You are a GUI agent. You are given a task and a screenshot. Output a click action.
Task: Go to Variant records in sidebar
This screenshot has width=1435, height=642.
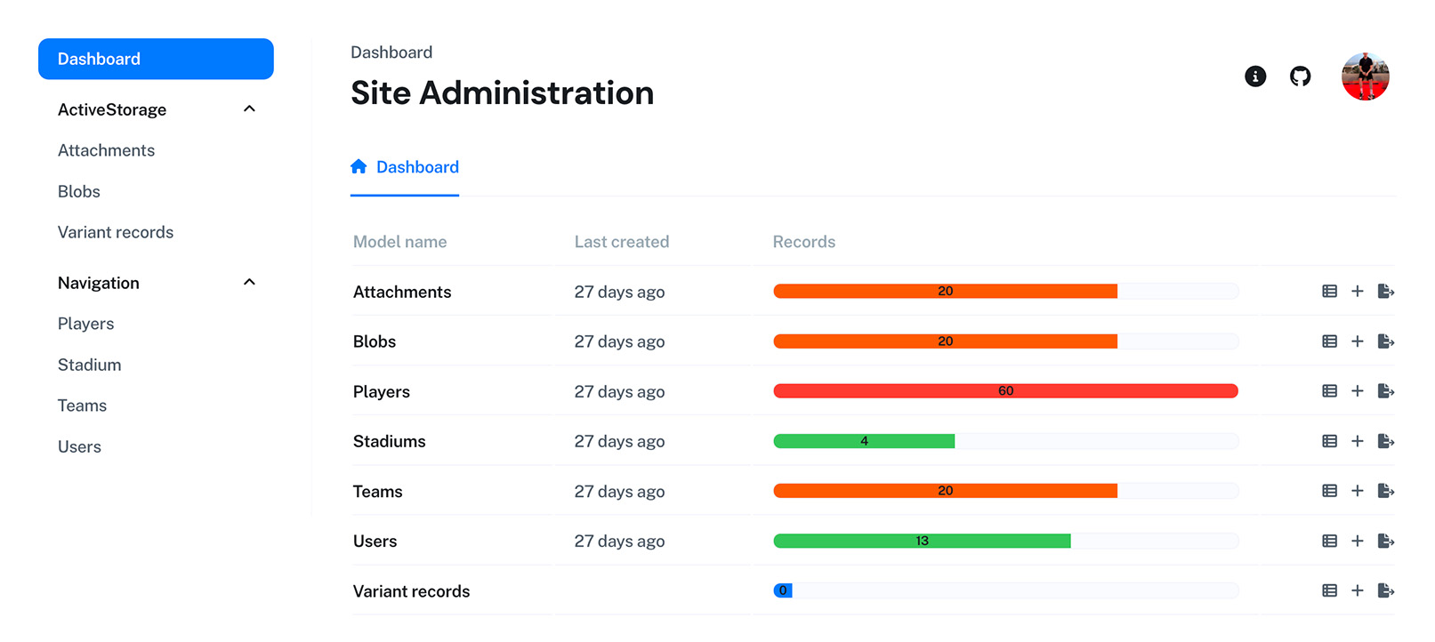(116, 232)
